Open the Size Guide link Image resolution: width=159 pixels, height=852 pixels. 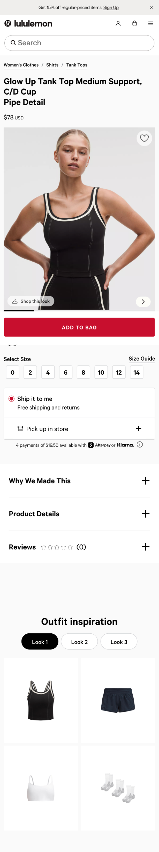[142, 359]
